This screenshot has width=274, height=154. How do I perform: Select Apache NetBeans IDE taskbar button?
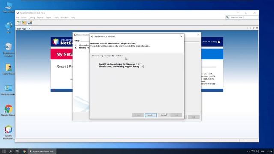click(x=42, y=151)
